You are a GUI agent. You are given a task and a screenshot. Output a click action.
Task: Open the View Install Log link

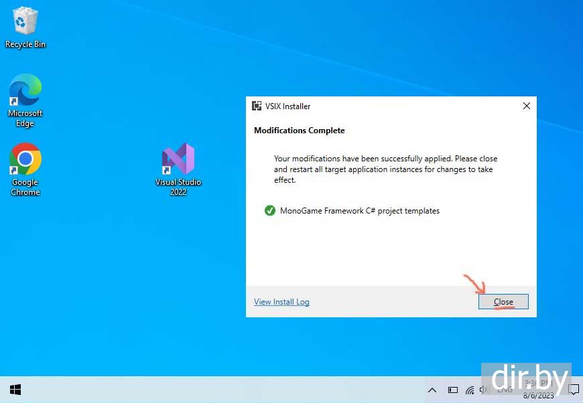[281, 302]
